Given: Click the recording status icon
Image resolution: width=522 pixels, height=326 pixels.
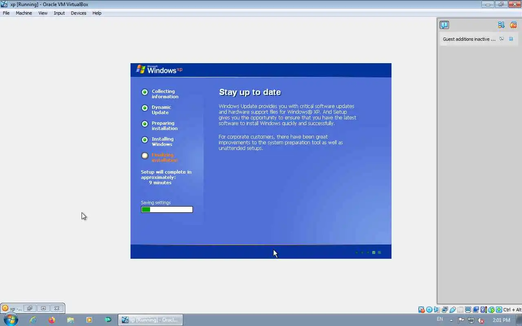Looking at the screenshot, I should click(476, 310).
